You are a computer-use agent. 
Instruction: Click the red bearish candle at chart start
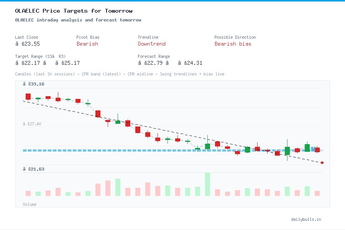click(28, 97)
